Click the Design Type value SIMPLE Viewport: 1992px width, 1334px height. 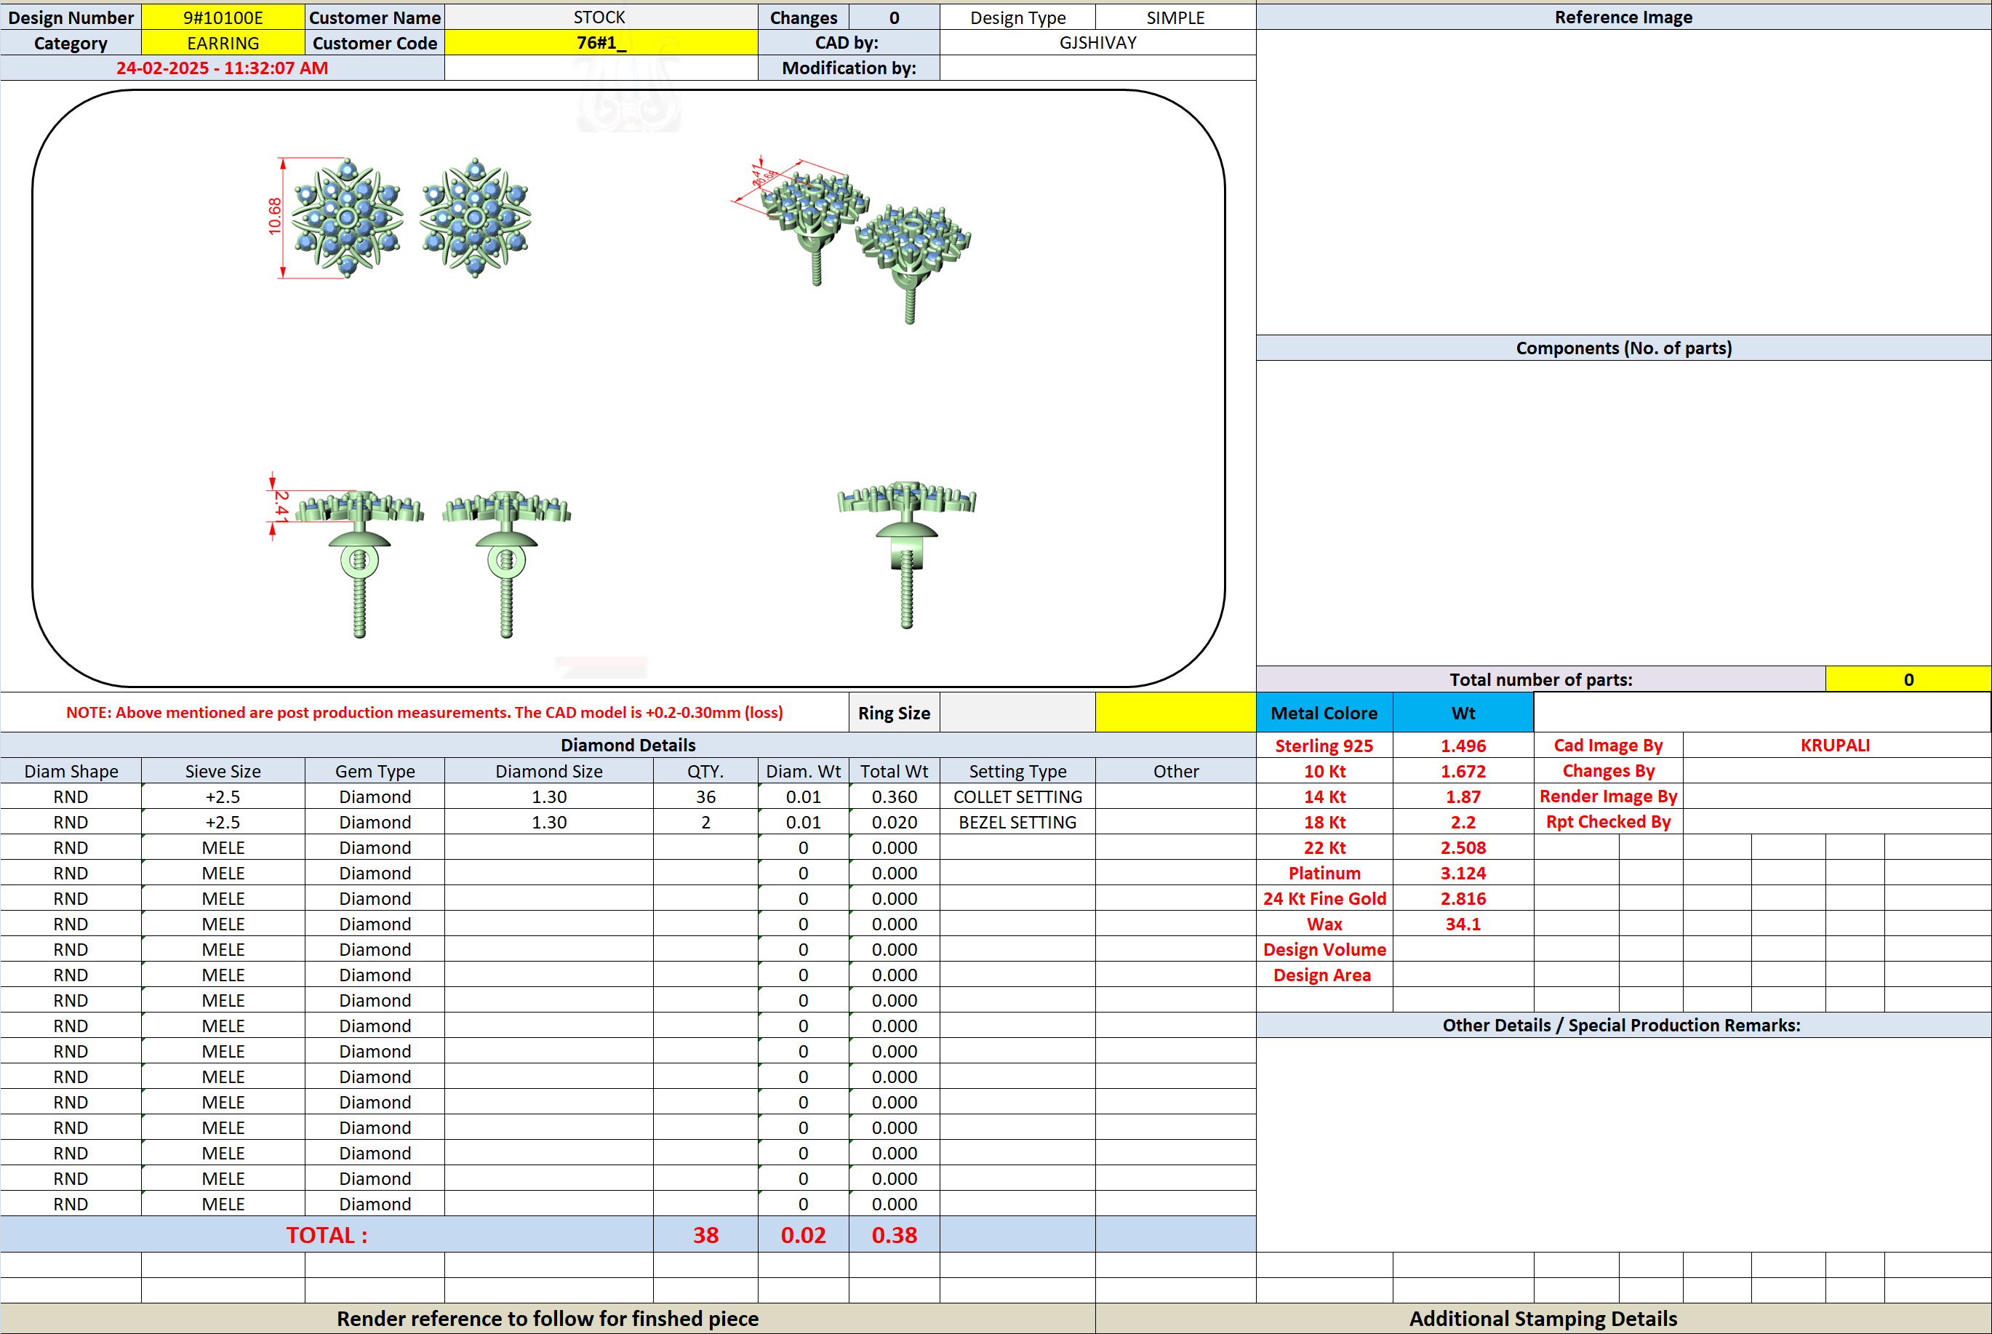(1175, 17)
